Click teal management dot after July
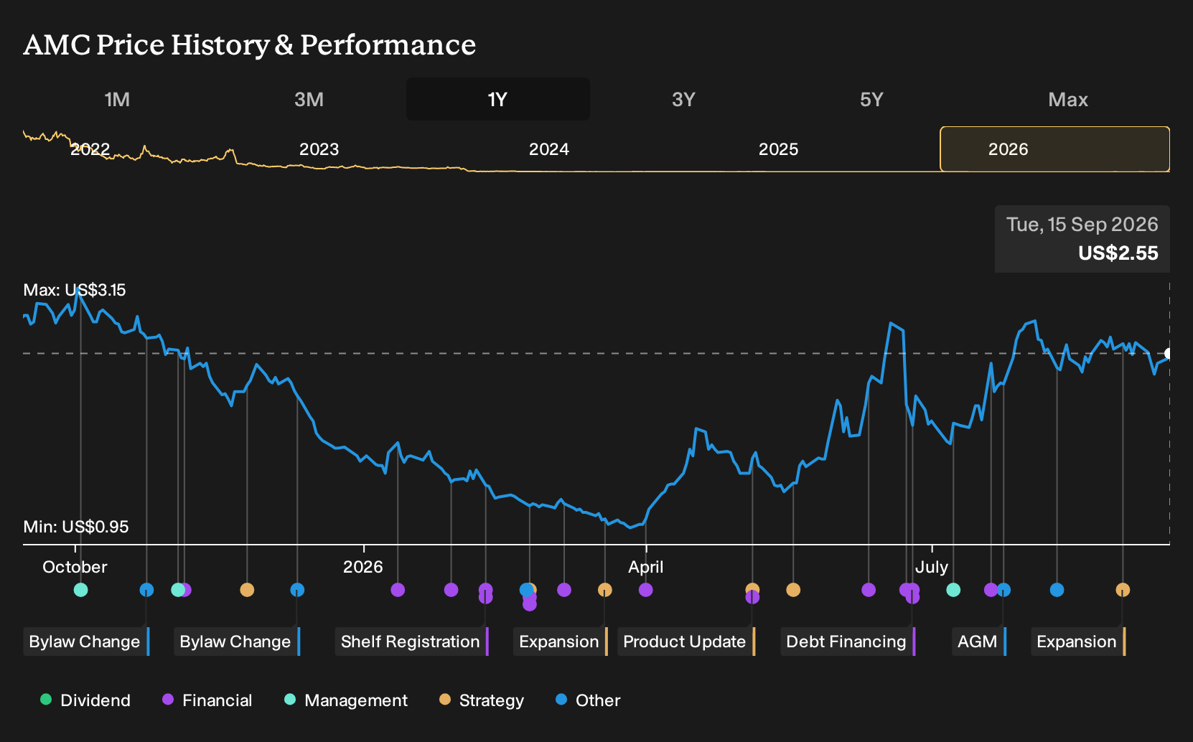The height and width of the screenshot is (742, 1193). (953, 590)
